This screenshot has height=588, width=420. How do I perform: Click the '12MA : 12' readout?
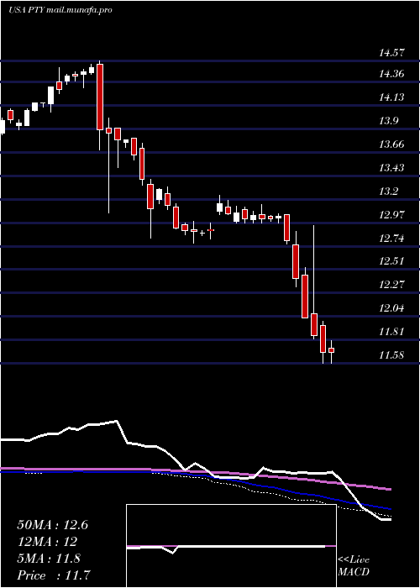pos(47,542)
